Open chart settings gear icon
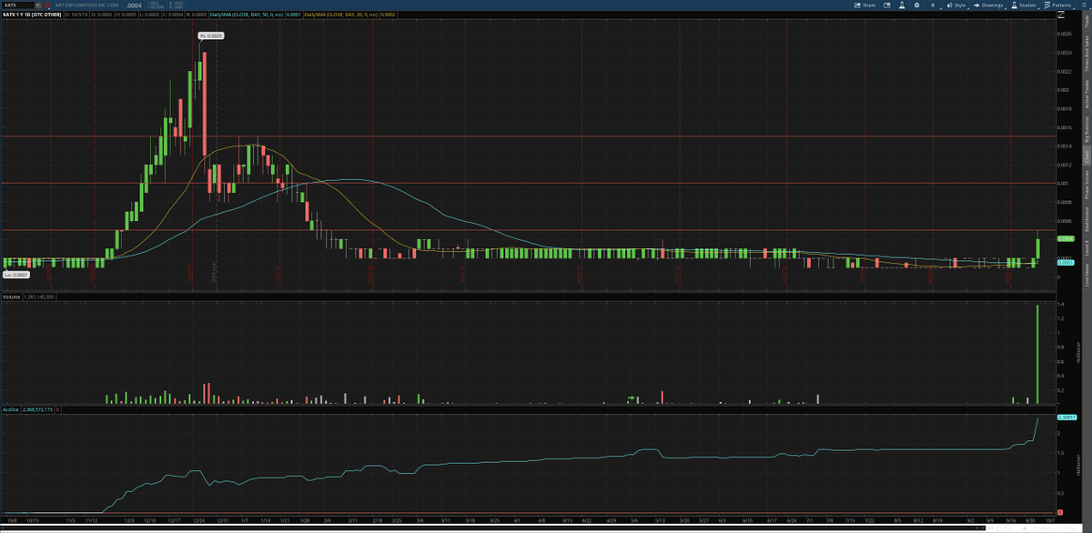 pos(916,5)
